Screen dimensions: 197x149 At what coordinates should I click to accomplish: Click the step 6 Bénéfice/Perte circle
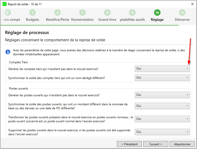click(57, 12)
